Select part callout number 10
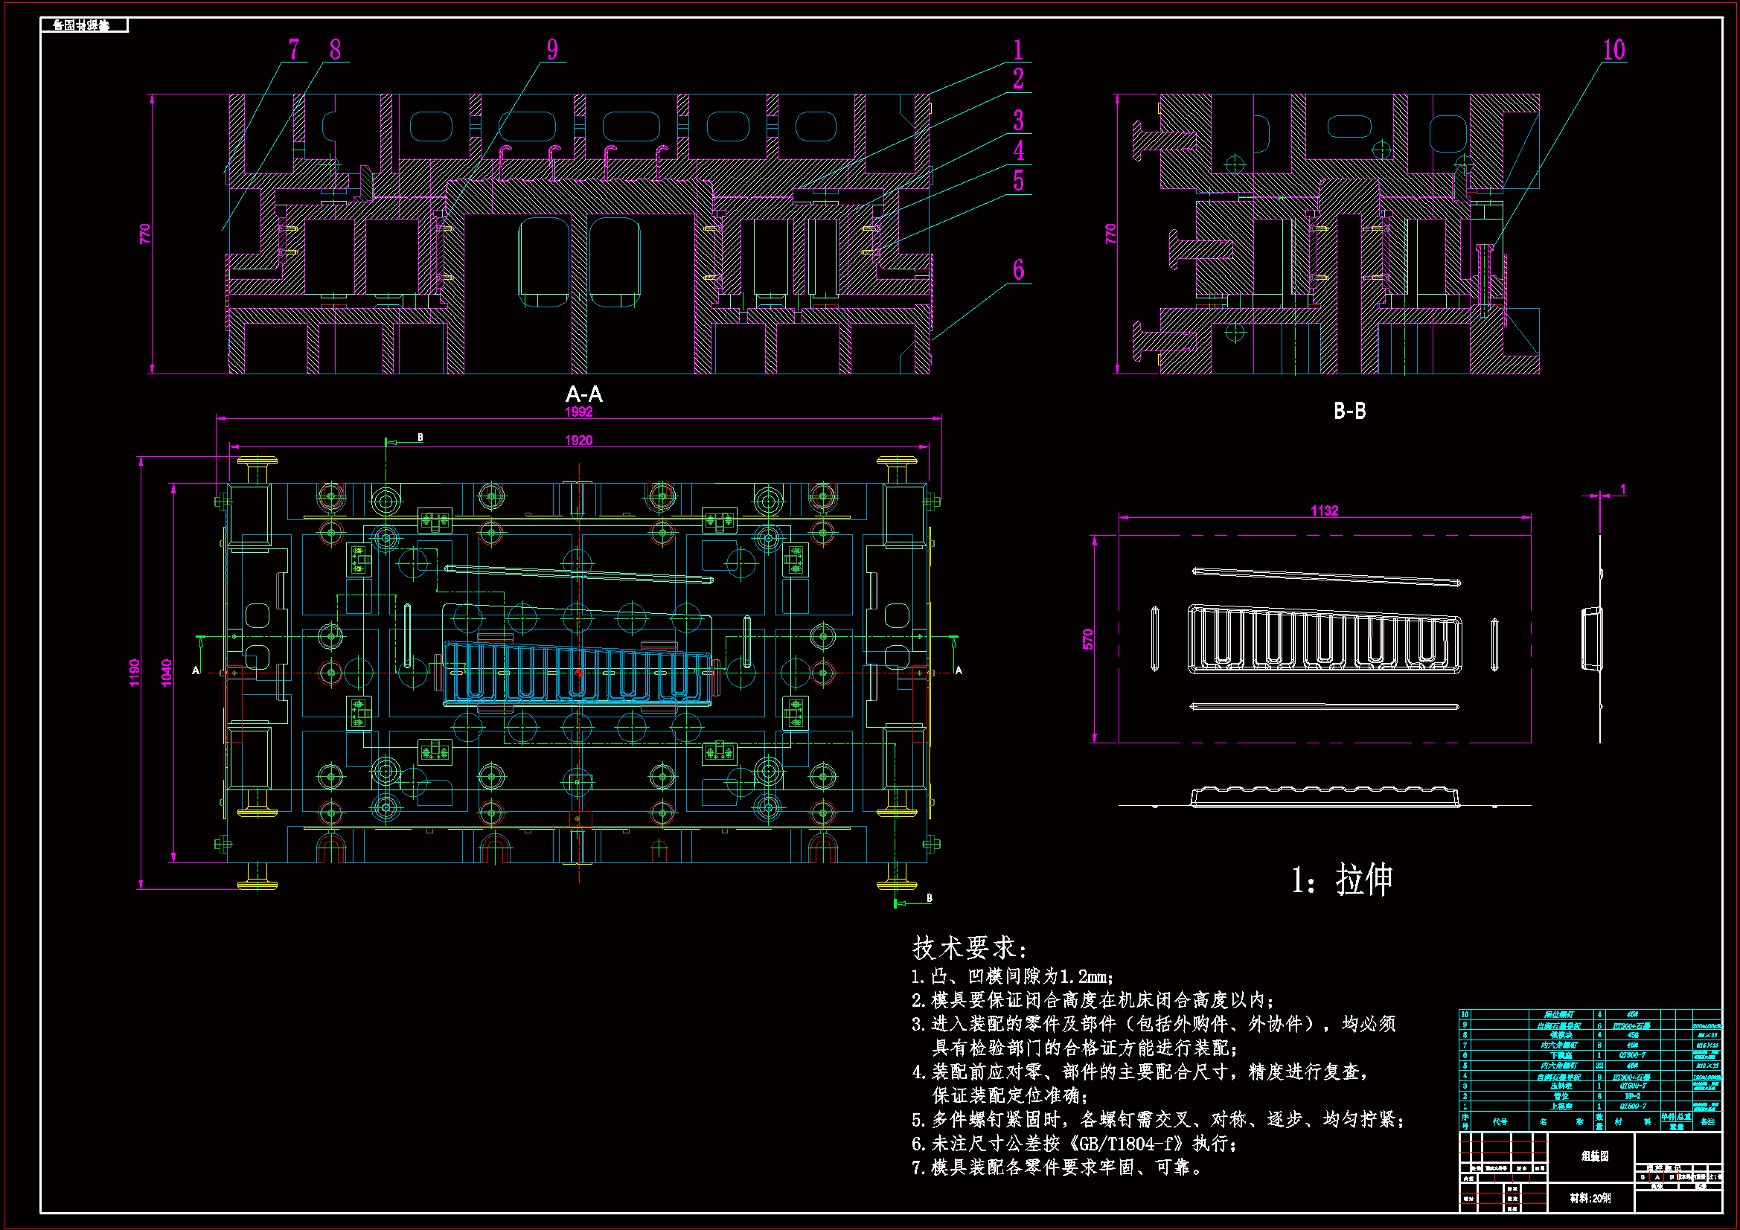This screenshot has height=1230, width=1740. click(x=1613, y=50)
